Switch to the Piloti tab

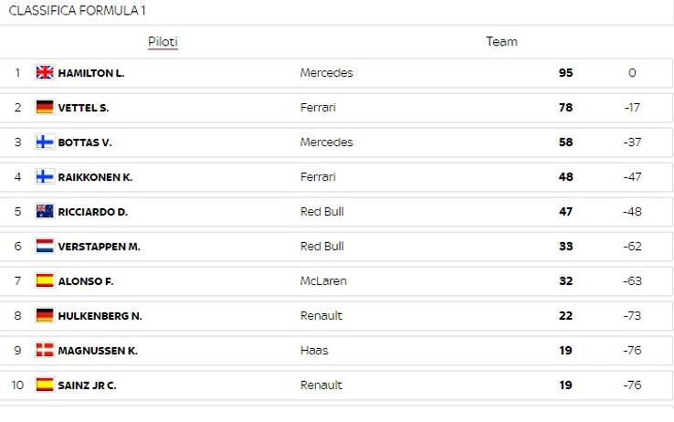(x=163, y=42)
